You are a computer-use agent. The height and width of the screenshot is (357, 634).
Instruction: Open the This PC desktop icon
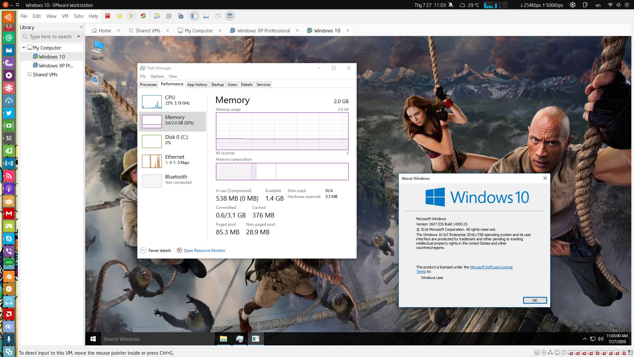coord(97,50)
